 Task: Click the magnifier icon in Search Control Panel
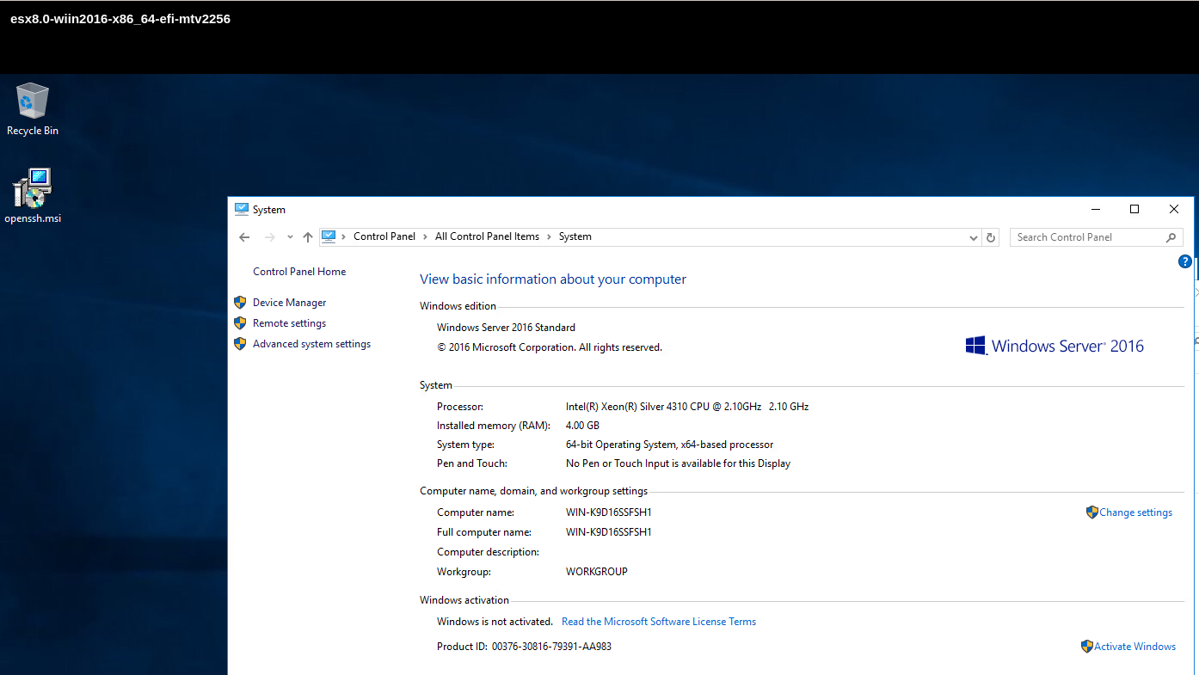[x=1171, y=237]
